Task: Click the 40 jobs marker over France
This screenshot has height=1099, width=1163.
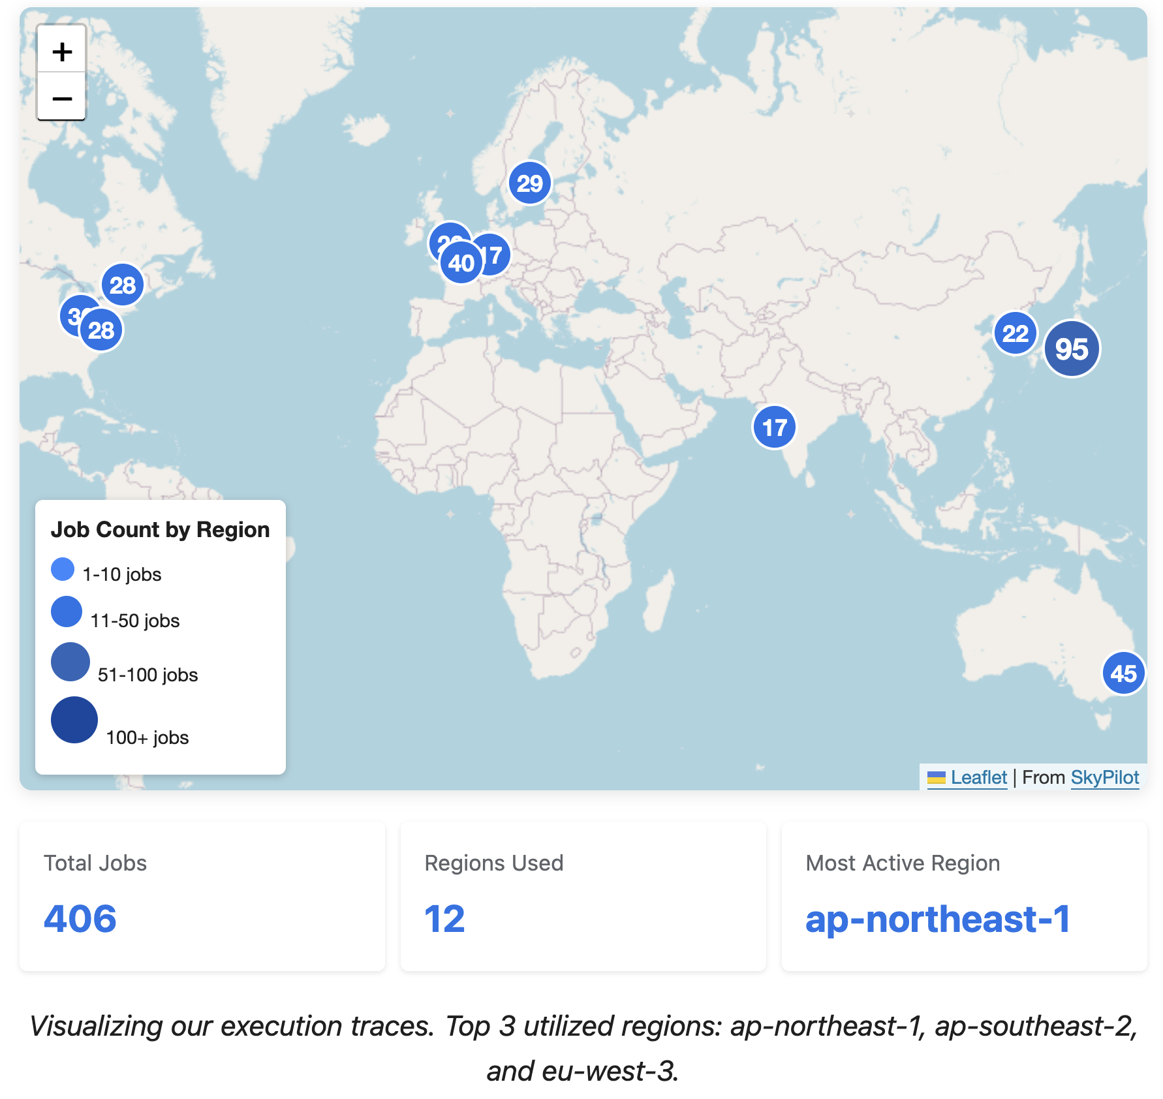Action: [x=461, y=264]
